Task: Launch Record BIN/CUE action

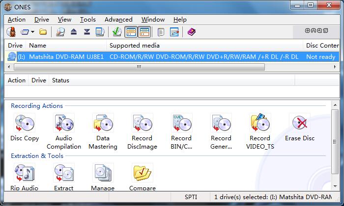Action: (181, 131)
